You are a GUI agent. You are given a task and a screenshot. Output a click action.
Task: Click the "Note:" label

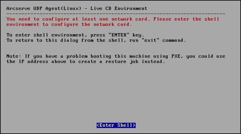14,56
